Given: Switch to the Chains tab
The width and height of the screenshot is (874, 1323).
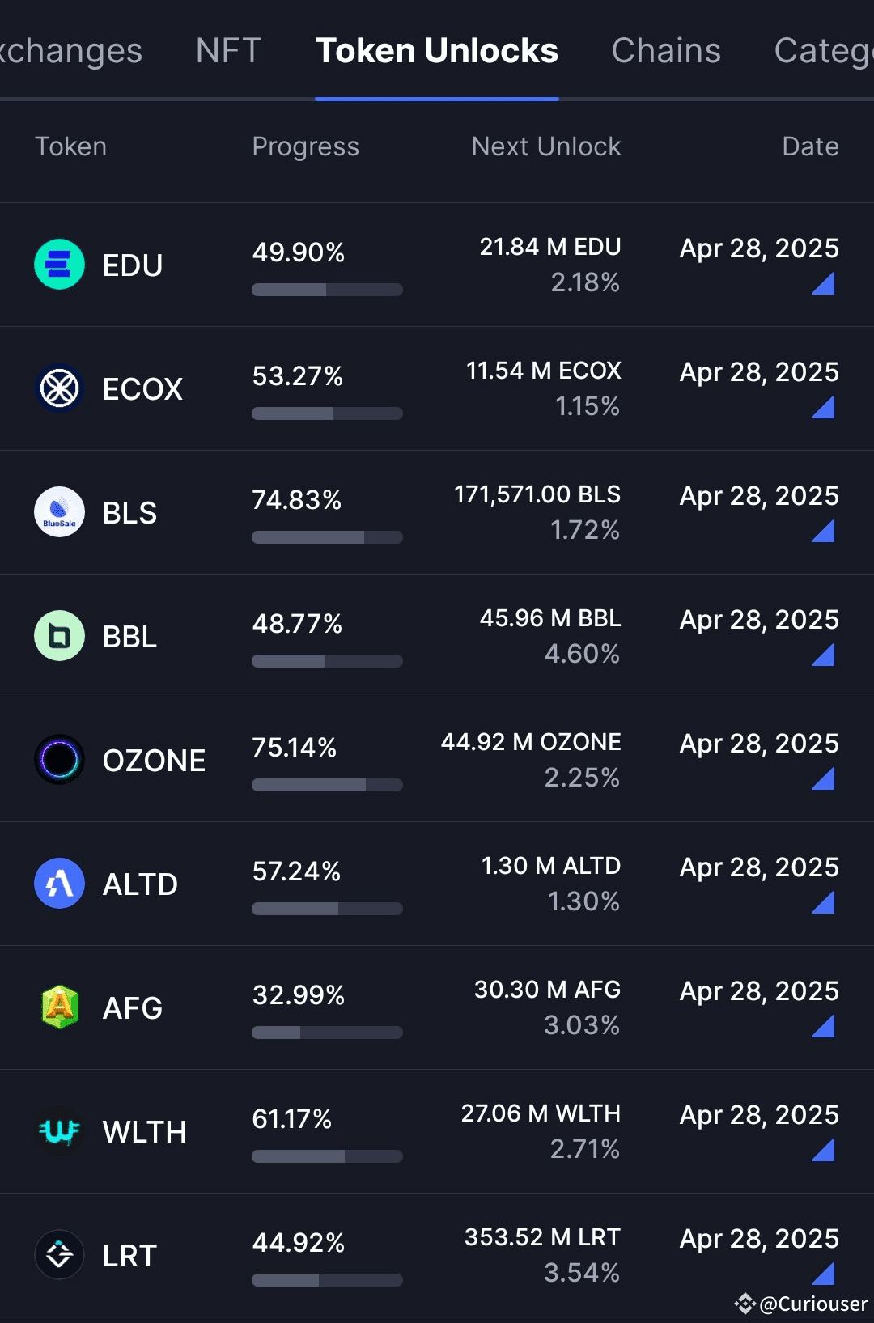Looking at the screenshot, I should (x=665, y=51).
